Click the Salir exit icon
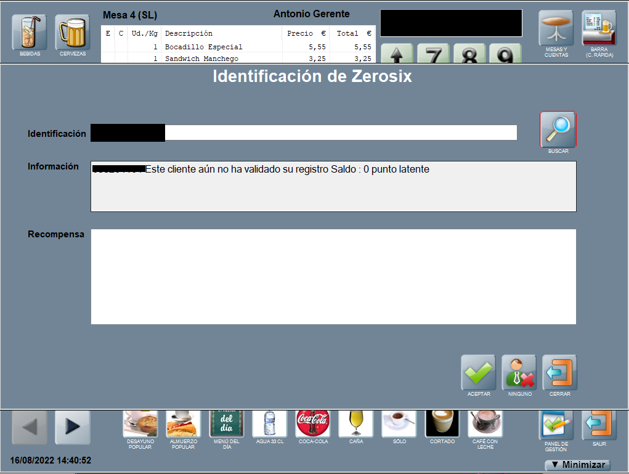Image resolution: width=629 pixels, height=474 pixels. click(x=599, y=425)
